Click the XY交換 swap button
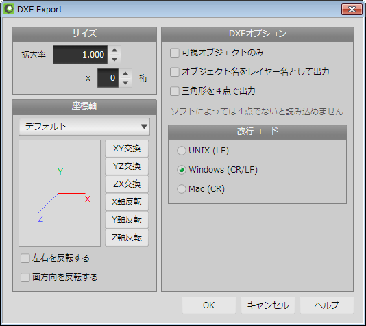Viewport: 366px width, 326px height. [127, 149]
